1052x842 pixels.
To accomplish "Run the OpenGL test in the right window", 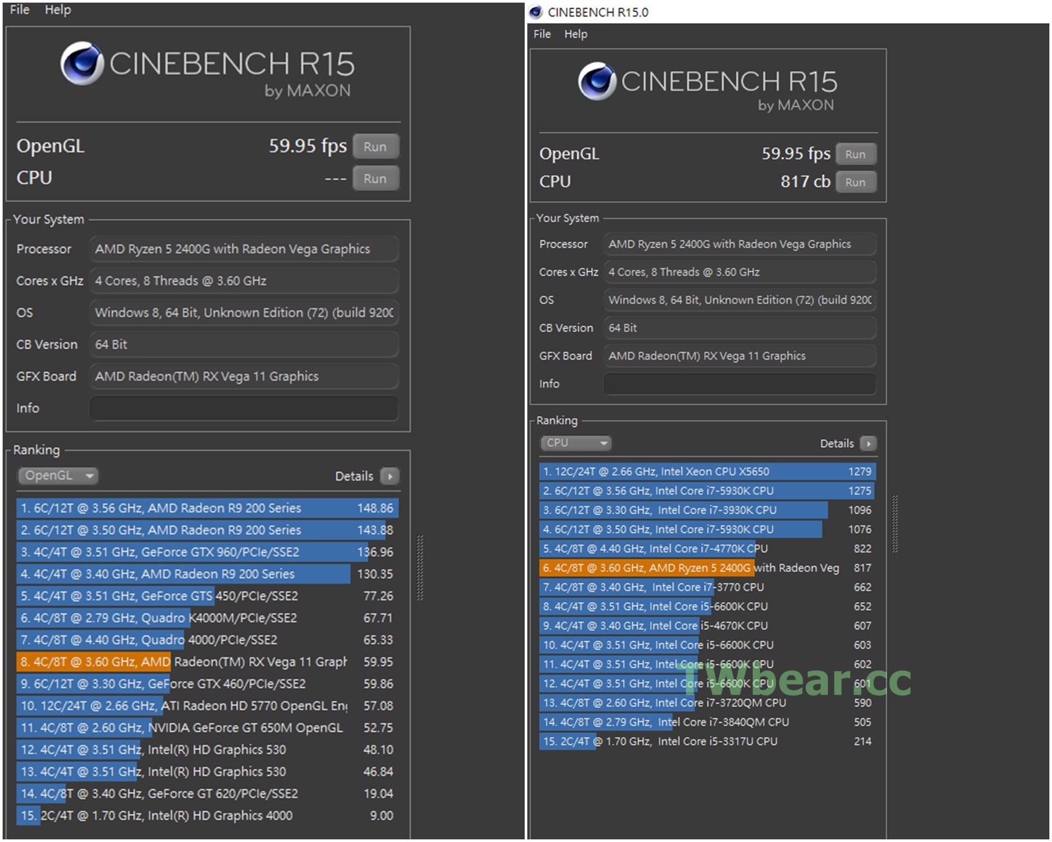I will pyautogui.click(x=855, y=154).
